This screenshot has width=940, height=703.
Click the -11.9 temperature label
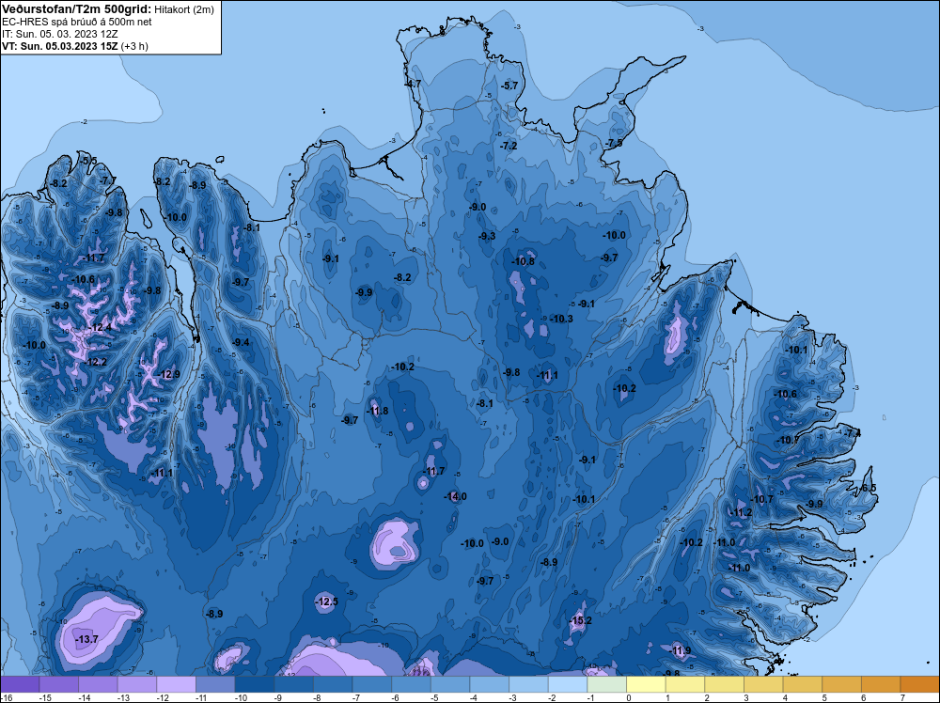[x=680, y=651]
